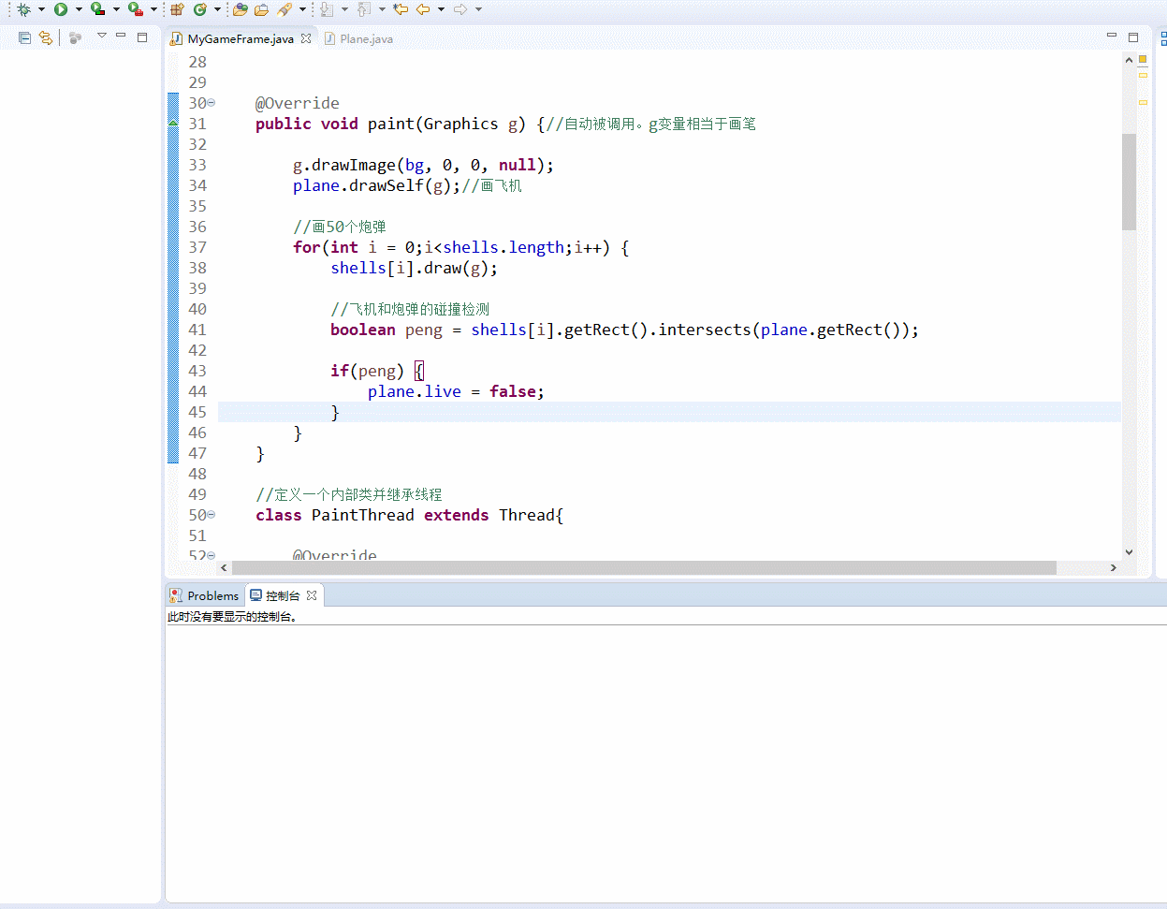Click the override marker at line 31
Image resolution: width=1167 pixels, height=909 pixels.
pyautogui.click(x=173, y=124)
